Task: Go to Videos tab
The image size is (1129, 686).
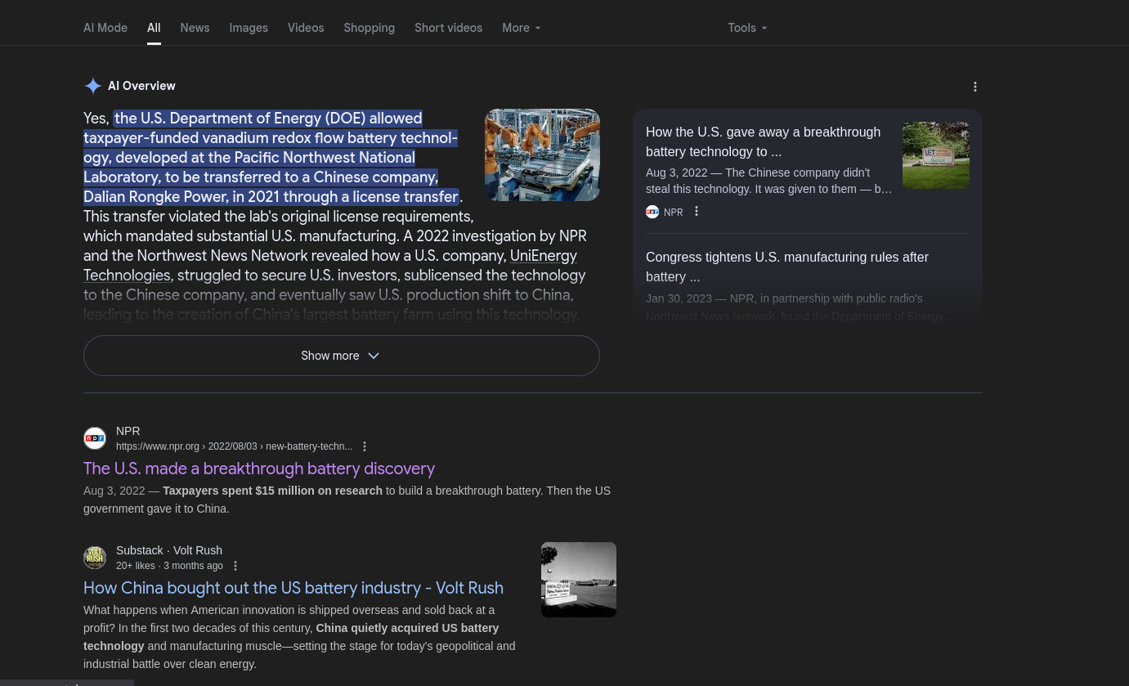Action: coord(306,28)
